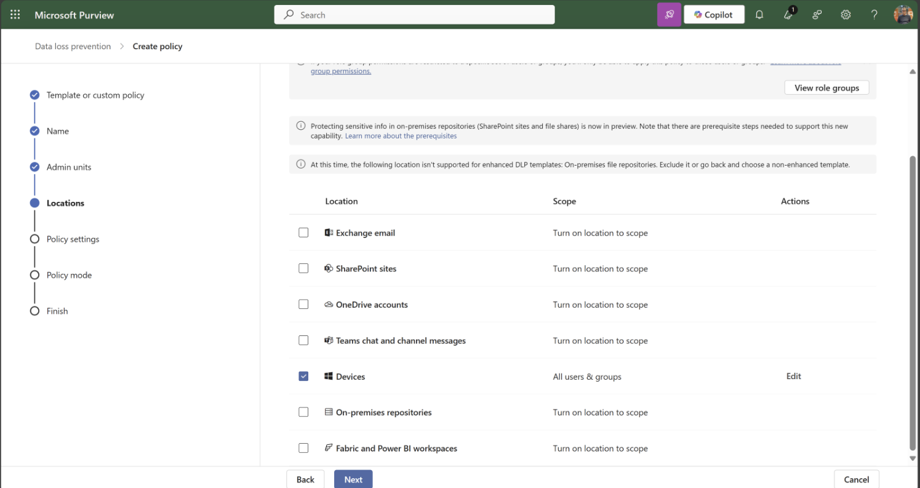Open the Copilot button
This screenshot has height=488, width=920.
tap(714, 15)
